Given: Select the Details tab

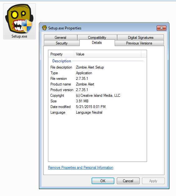Looking at the screenshot, I should 97,43.
